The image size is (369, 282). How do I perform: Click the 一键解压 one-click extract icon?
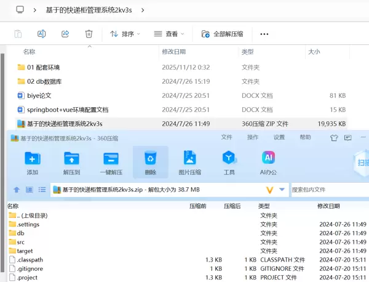(x=111, y=163)
